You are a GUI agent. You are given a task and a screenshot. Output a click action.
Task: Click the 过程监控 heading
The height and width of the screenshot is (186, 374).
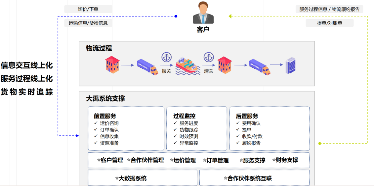point(185,116)
